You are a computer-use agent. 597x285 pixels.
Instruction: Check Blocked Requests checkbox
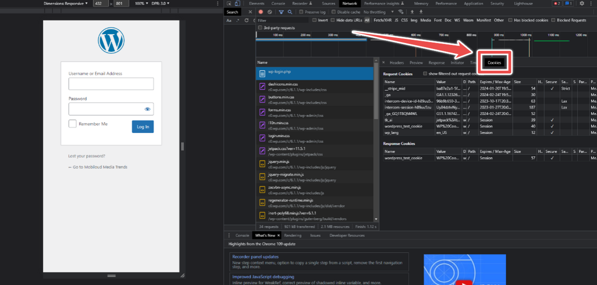click(553, 20)
